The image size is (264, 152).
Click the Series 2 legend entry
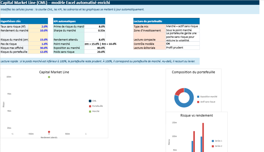[x=218, y=146]
